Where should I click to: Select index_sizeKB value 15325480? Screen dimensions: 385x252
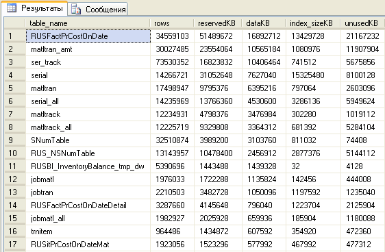(x=313, y=75)
